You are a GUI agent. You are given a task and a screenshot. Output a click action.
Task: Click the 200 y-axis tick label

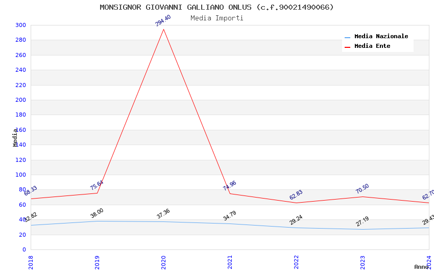(20, 100)
